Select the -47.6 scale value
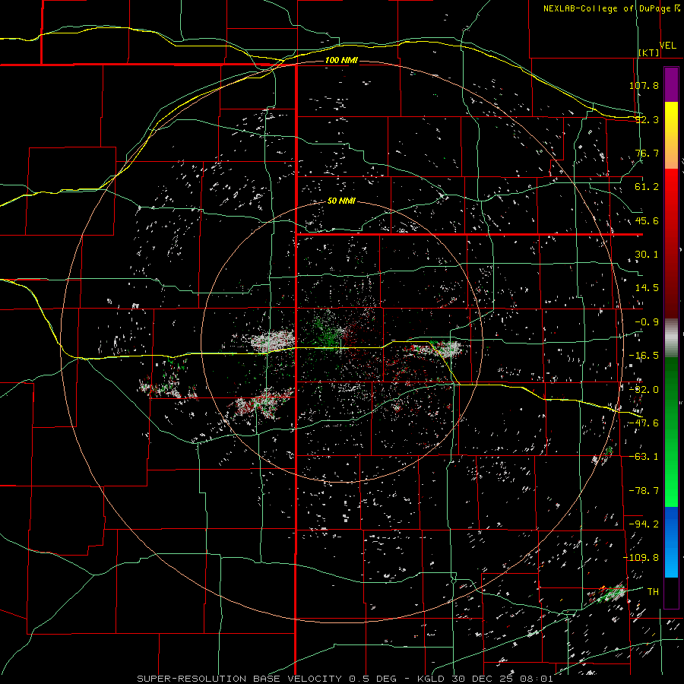Viewport: 684px width, 684px height. [644, 423]
